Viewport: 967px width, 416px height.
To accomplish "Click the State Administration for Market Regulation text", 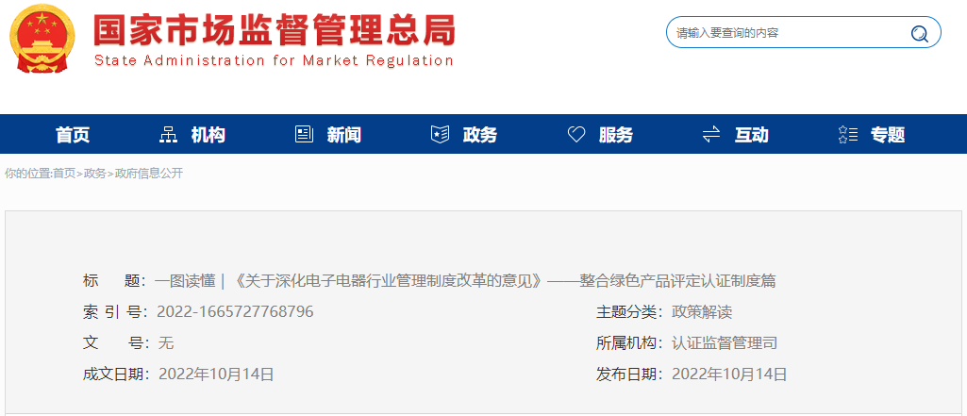I will 274,60.
